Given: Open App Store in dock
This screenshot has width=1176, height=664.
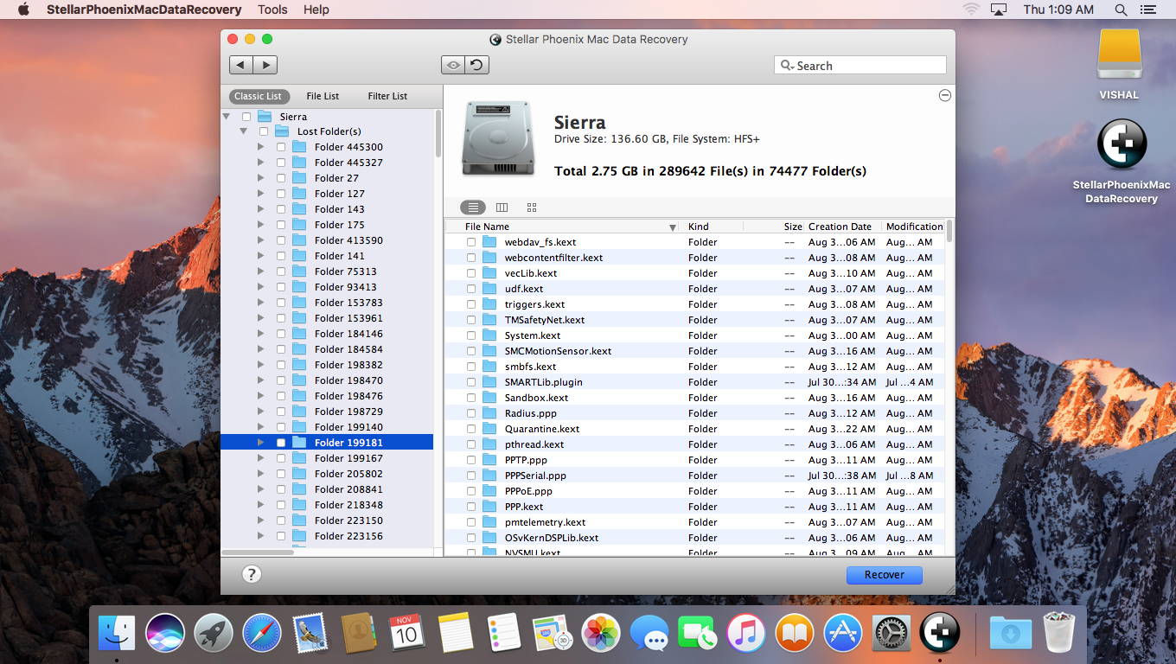Looking at the screenshot, I should (x=843, y=634).
